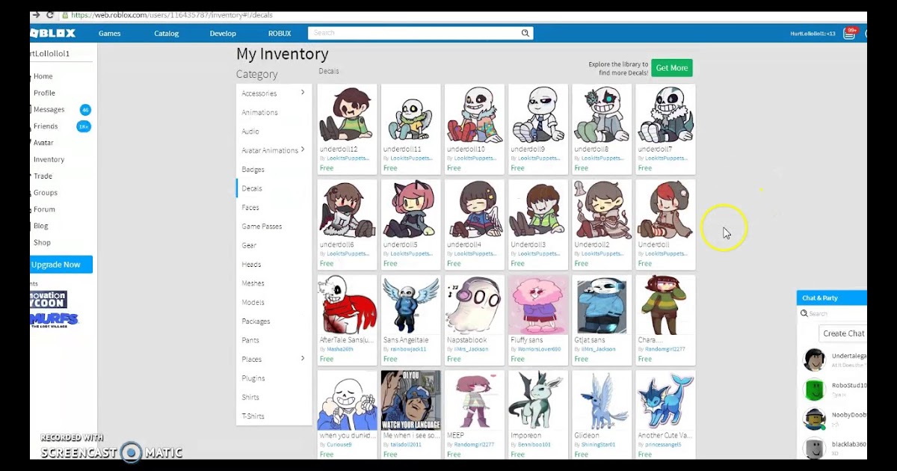Open the Watch Your Language meme decal
The height and width of the screenshot is (471, 897).
(x=411, y=401)
